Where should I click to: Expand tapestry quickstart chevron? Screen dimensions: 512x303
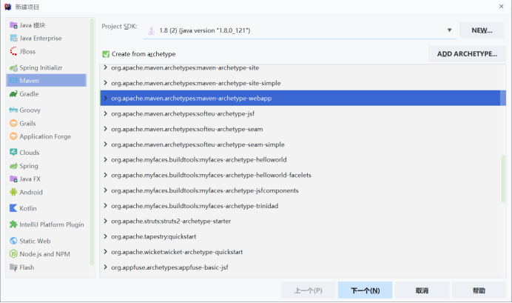point(105,236)
